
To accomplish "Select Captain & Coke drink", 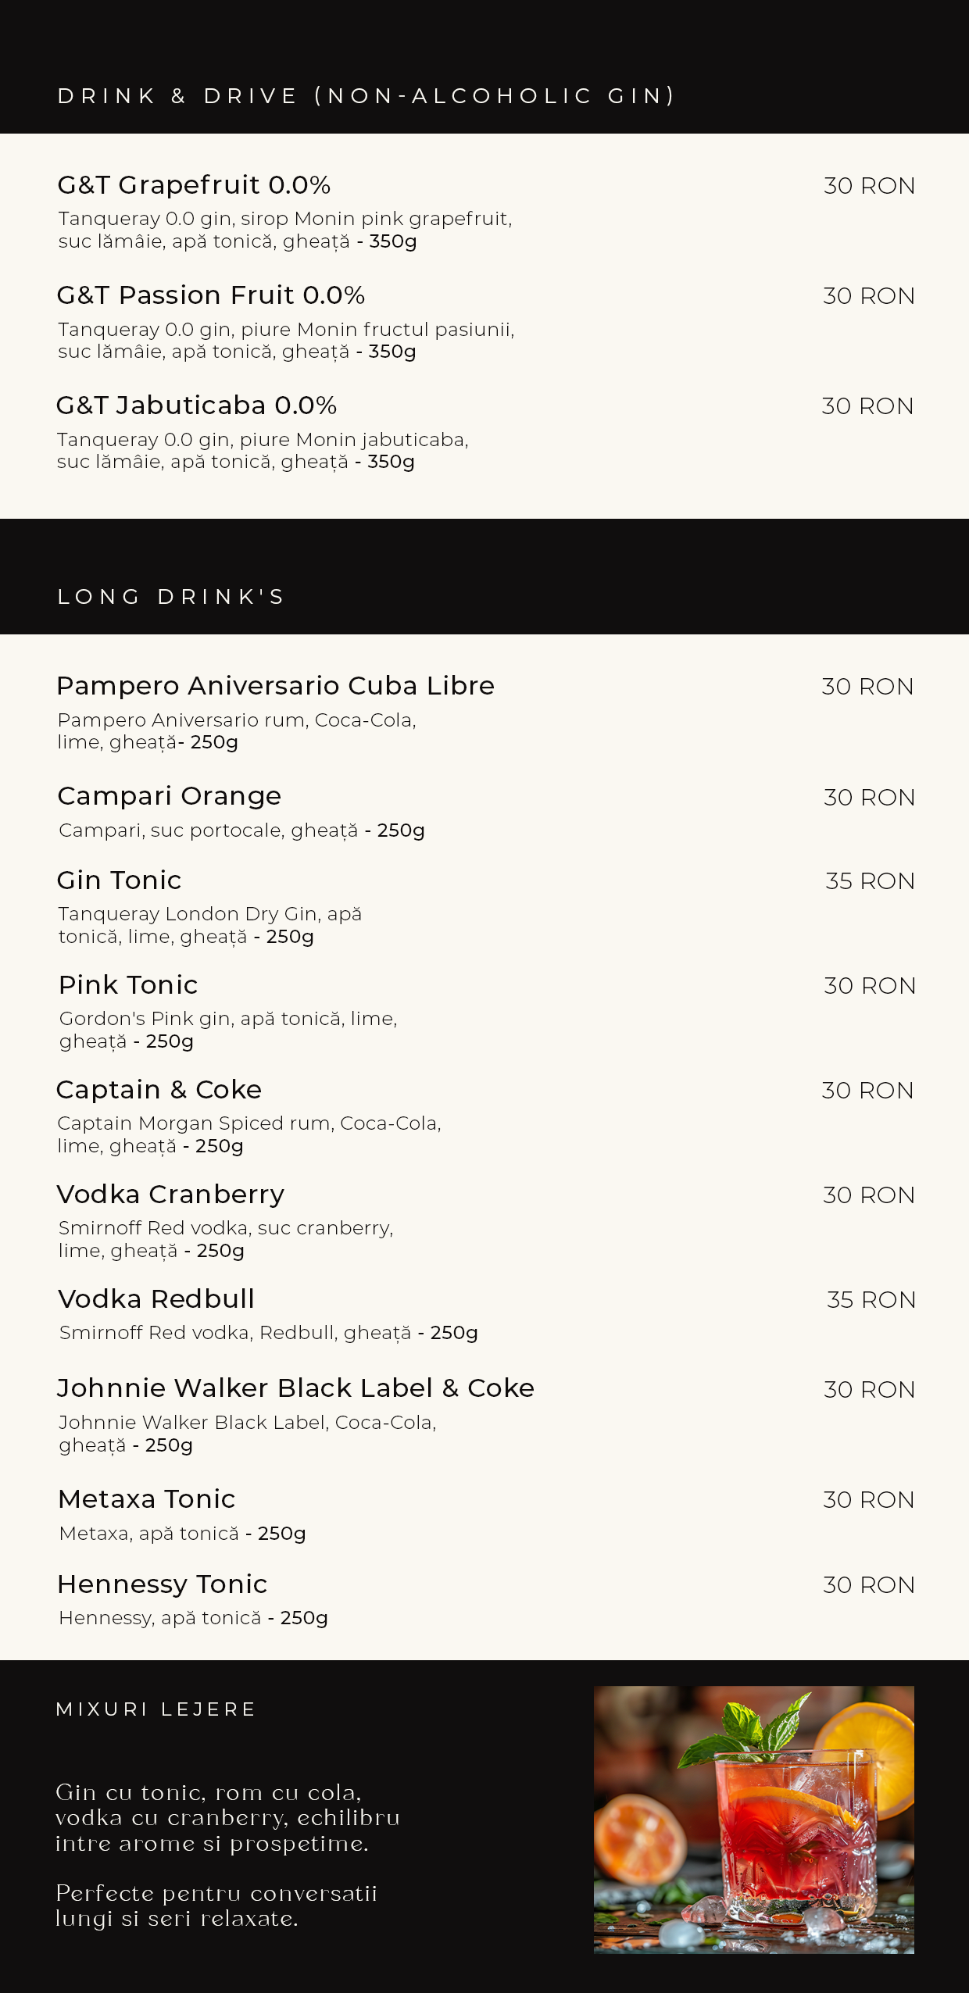I will 159,1090.
